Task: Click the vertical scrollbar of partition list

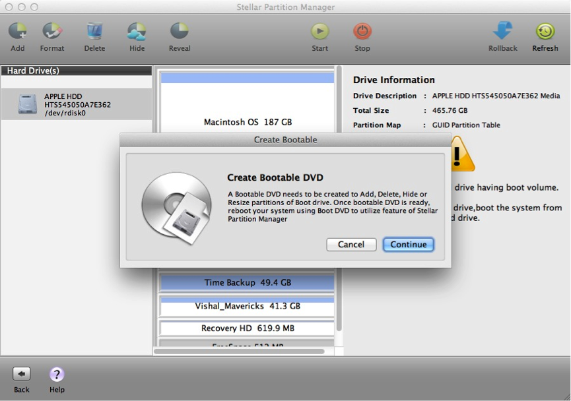Action: 339,199
